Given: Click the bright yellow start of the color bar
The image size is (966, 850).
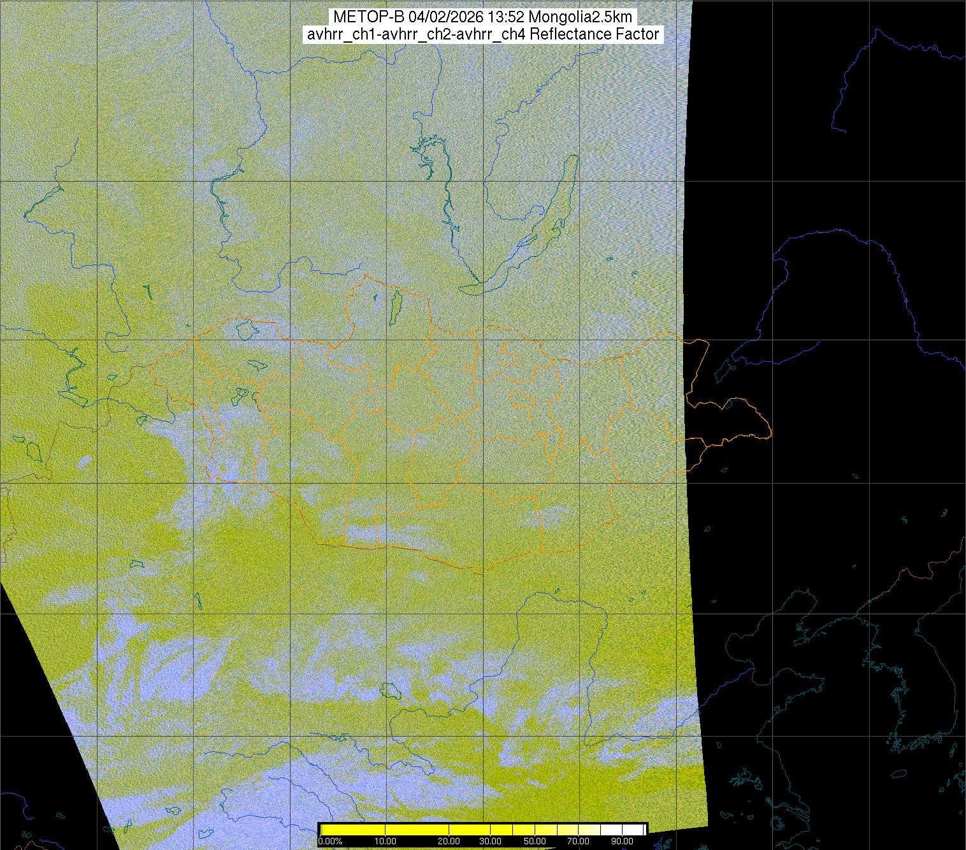Looking at the screenshot, I should tap(326, 829).
